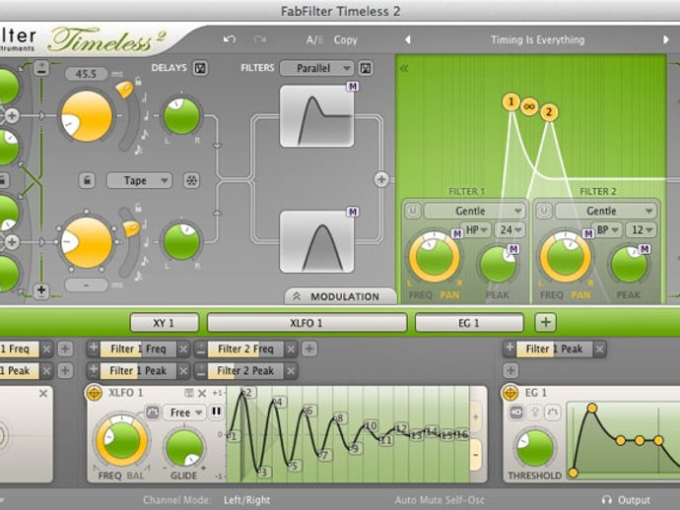Toggle Auto Mute Self-Osc option

[x=440, y=500]
